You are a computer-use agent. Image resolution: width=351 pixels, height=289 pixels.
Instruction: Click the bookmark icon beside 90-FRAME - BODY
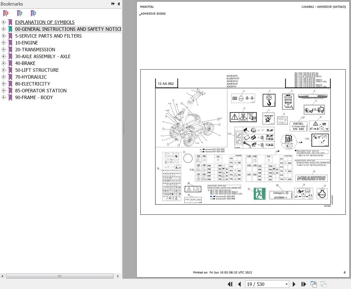10,98
